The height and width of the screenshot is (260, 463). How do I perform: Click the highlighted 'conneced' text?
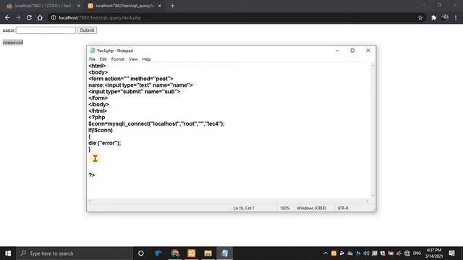click(x=13, y=43)
